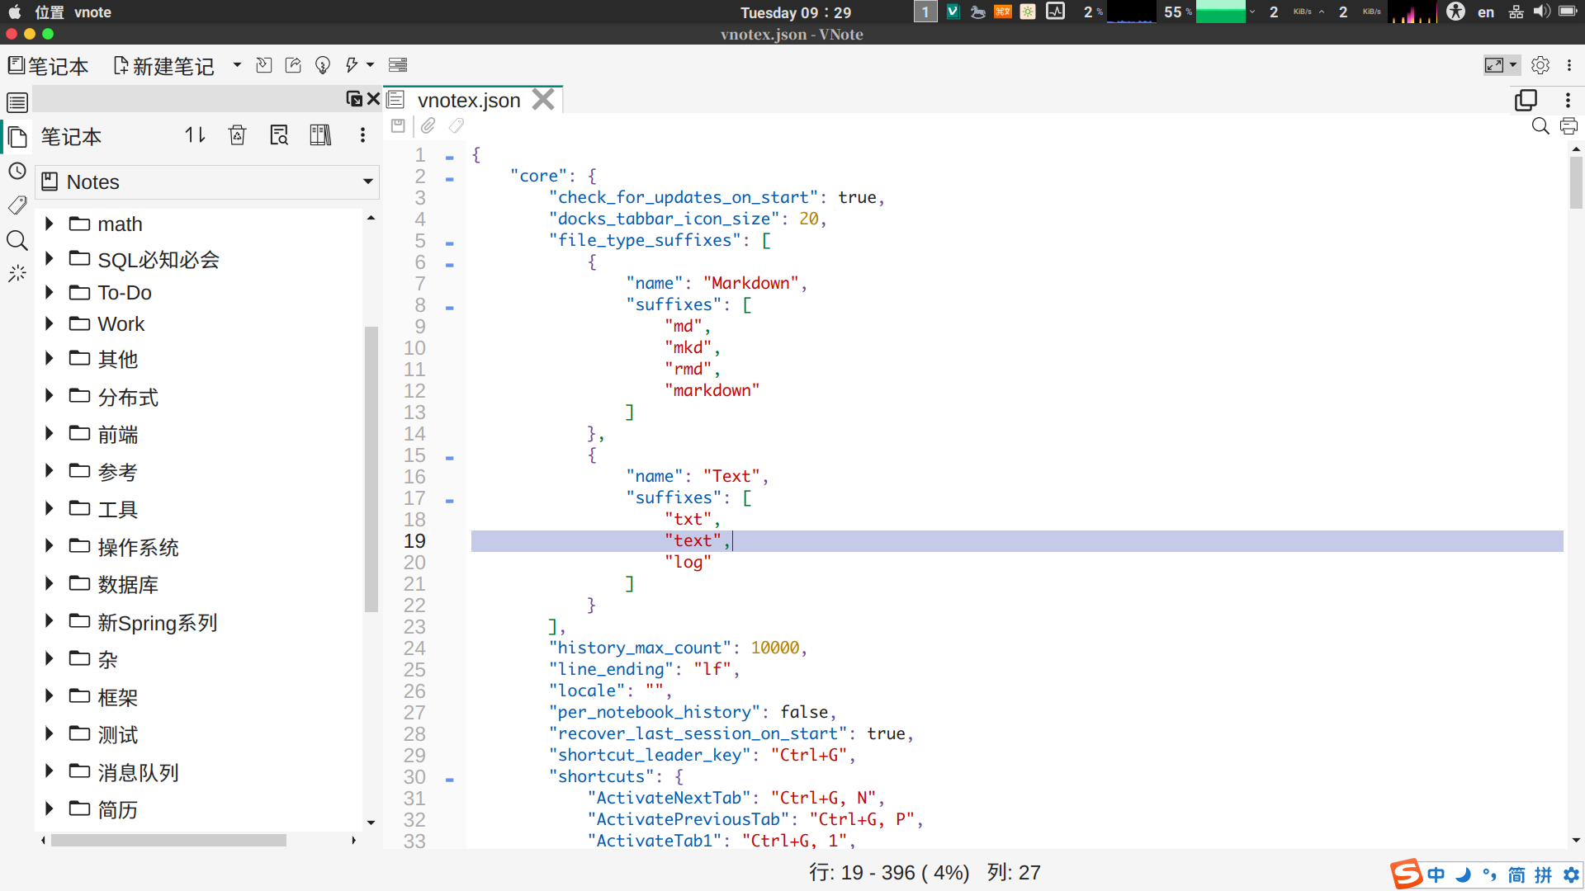Select the vnotex.json tab
1585x891 pixels.
click(469, 101)
